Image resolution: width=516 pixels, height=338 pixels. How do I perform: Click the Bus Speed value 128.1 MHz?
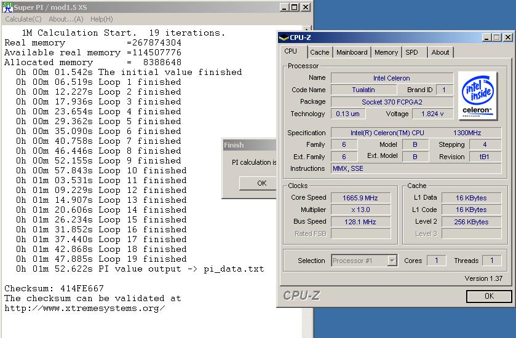(360, 222)
